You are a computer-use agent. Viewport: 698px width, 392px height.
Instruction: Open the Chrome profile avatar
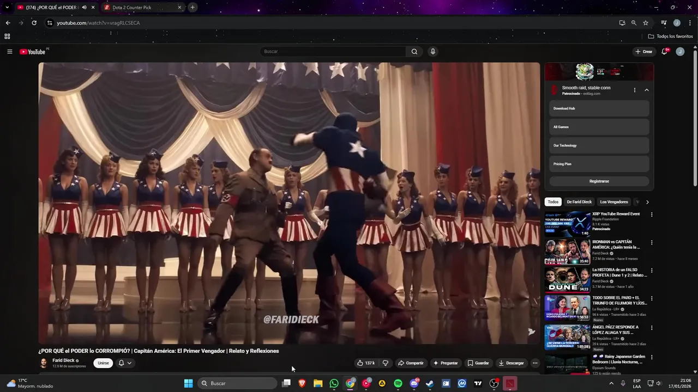pos(677,23)
